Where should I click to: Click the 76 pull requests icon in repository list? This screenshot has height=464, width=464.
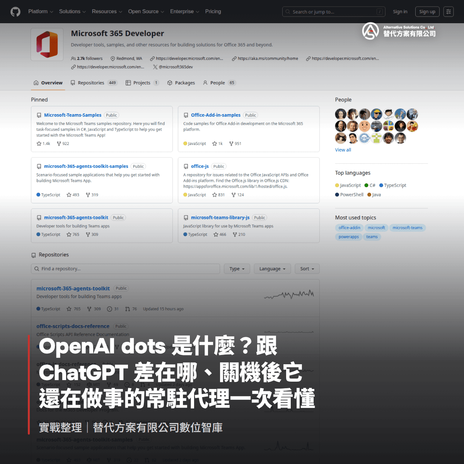pos(131,309)
